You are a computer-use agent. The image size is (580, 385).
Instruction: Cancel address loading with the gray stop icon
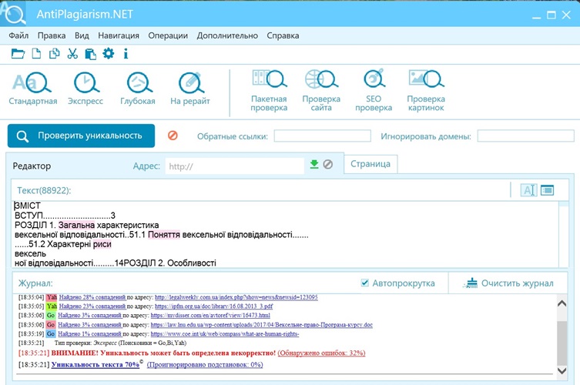(327, 164)
